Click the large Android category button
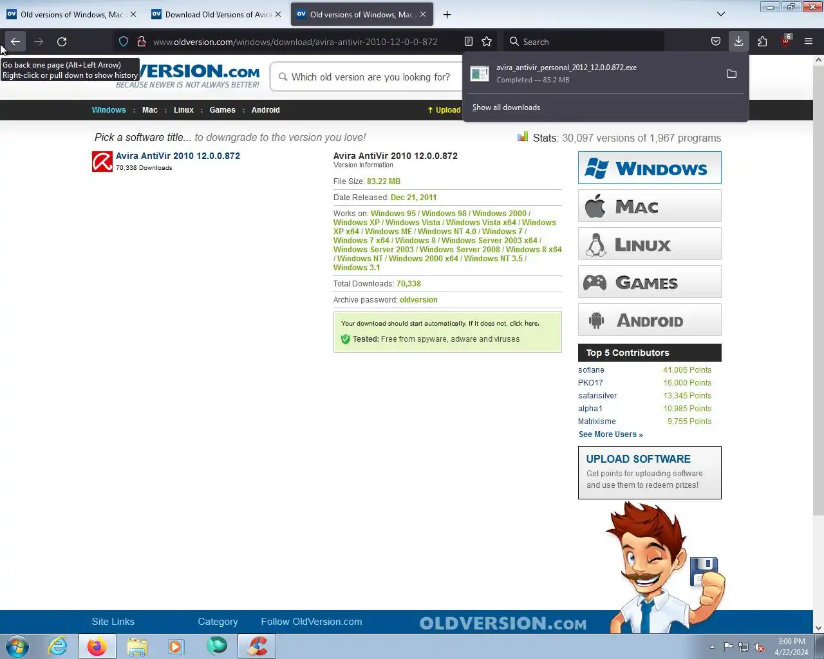Viewport: 824px width, 659px height. tap(650, 320)
